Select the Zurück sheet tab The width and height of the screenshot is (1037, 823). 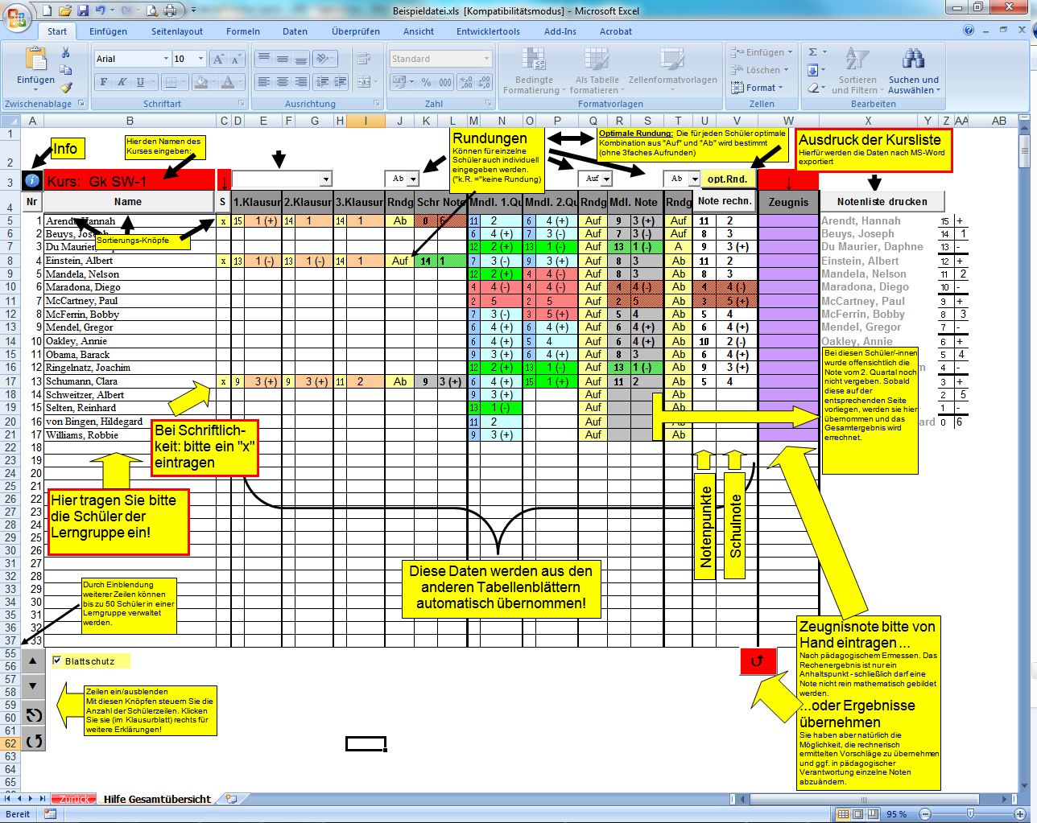pyautogui.click(x=74, y=799)
